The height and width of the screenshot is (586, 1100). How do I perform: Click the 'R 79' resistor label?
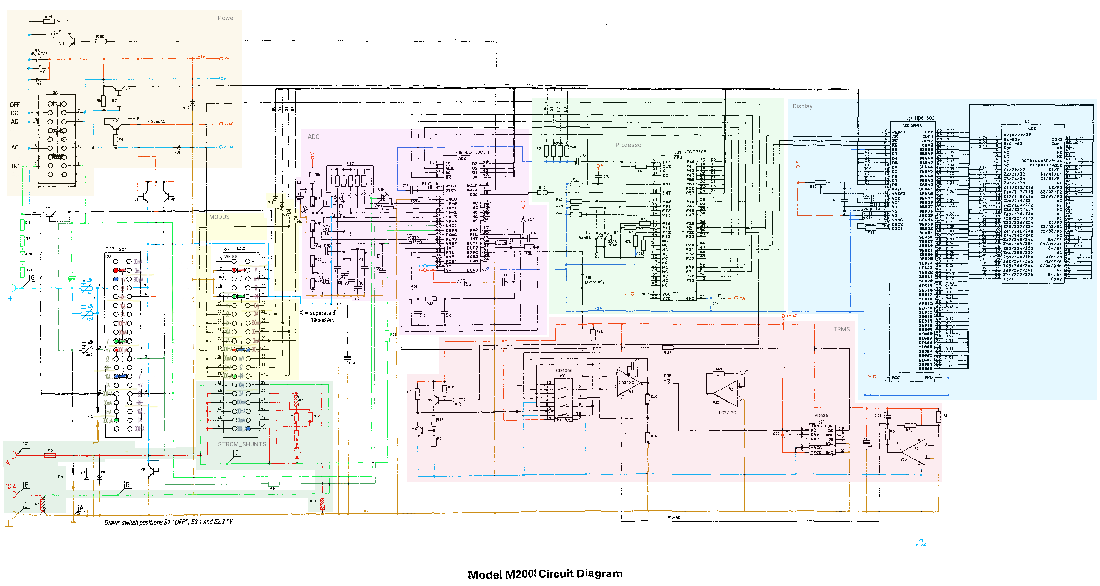click(48, 17)
